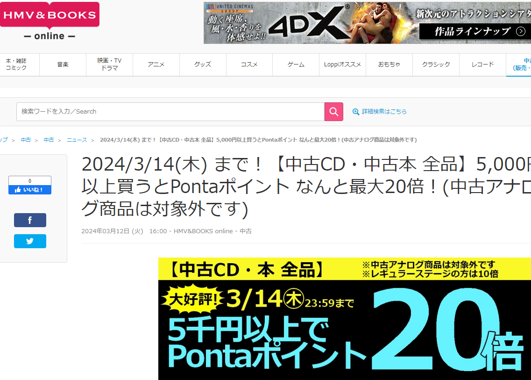The height and width of the screenshot is (380, 531).
Task: Click the like count 0 box
Action: pyautogui.click(x=30, y=181)
